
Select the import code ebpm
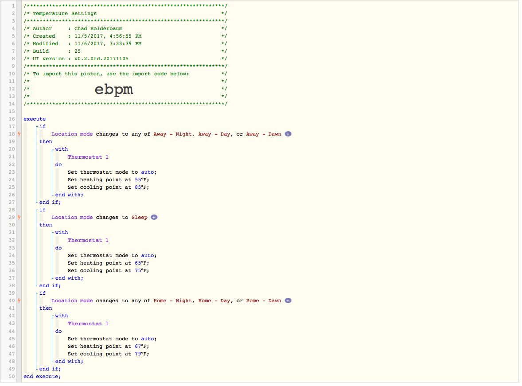coord(114,89)
